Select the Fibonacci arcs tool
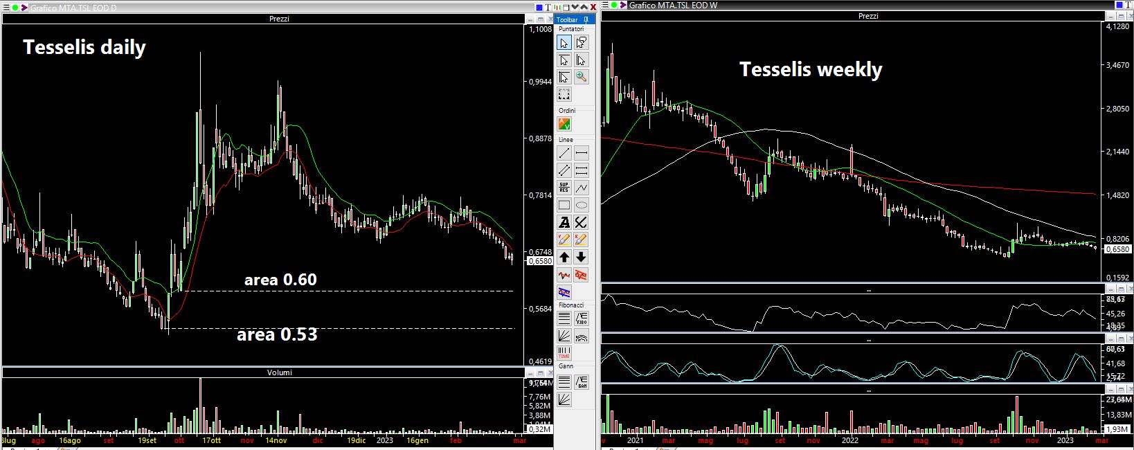The image size is (1134, 450). [582, 336]
